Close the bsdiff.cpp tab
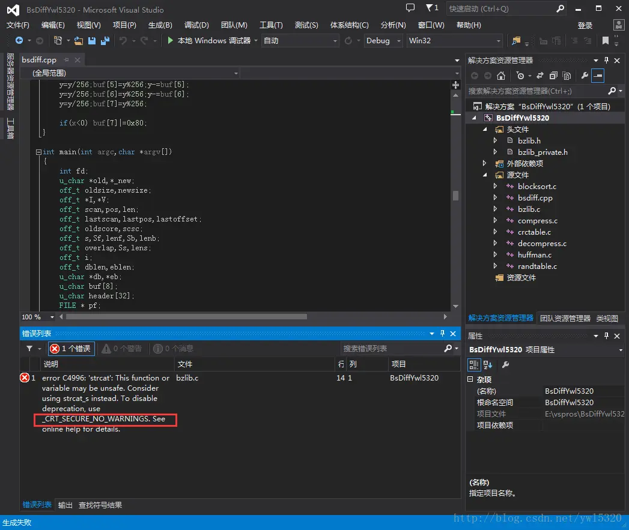The height and width of the screenshot is (530, 629). (x=77, y=60)
